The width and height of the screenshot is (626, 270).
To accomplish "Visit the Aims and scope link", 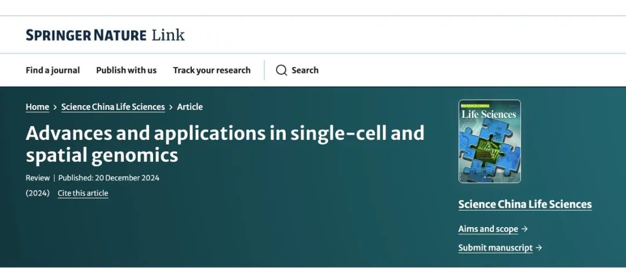I will coord(488,229).
